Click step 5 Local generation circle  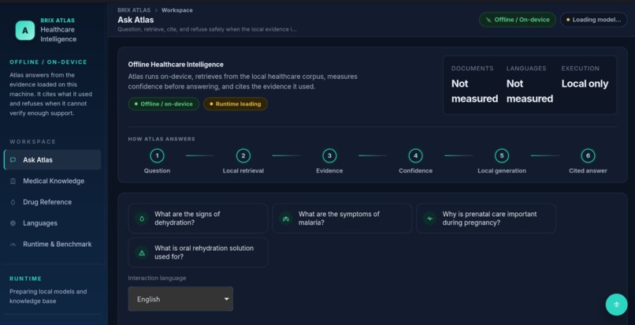click(502, 155)
